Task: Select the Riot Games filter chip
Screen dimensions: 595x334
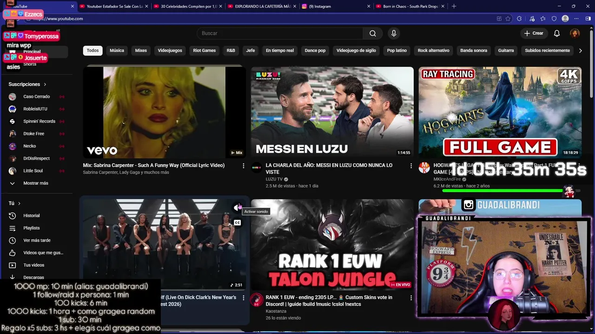Action: tap(205, 51)
